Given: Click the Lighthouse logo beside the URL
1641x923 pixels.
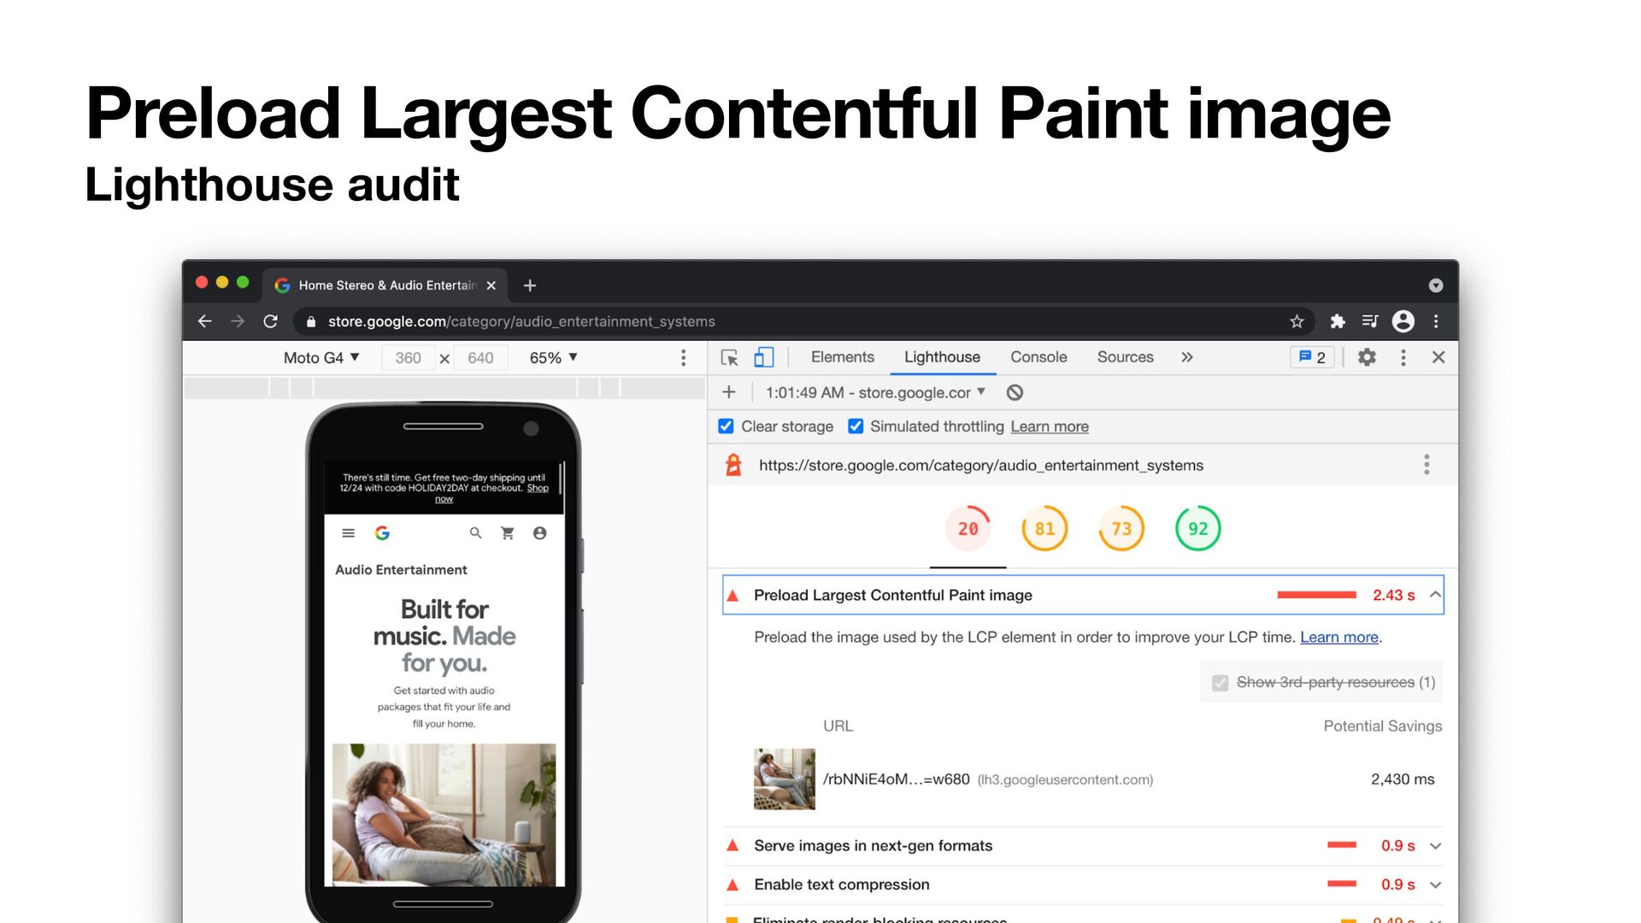Looking at the screenshot, I should coord(733,465).
